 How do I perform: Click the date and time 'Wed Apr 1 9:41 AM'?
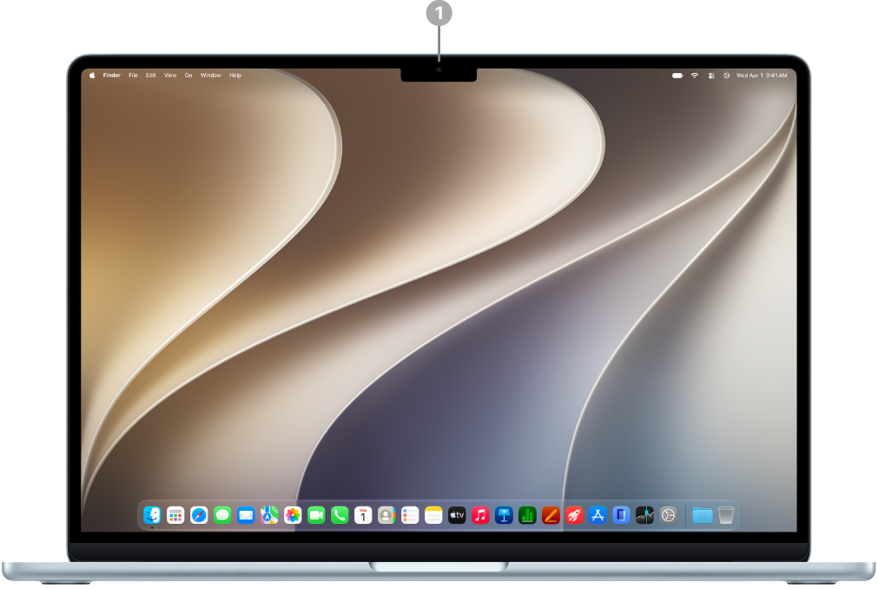click(762, 75)
